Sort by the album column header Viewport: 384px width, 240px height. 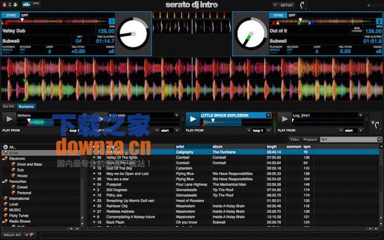(218, 147)
